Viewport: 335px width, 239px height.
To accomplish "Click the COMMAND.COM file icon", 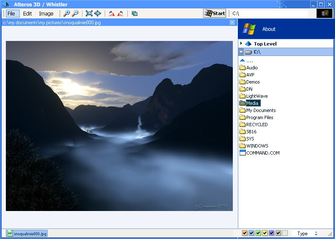I will pyautogui.click(x=242, y=153).
